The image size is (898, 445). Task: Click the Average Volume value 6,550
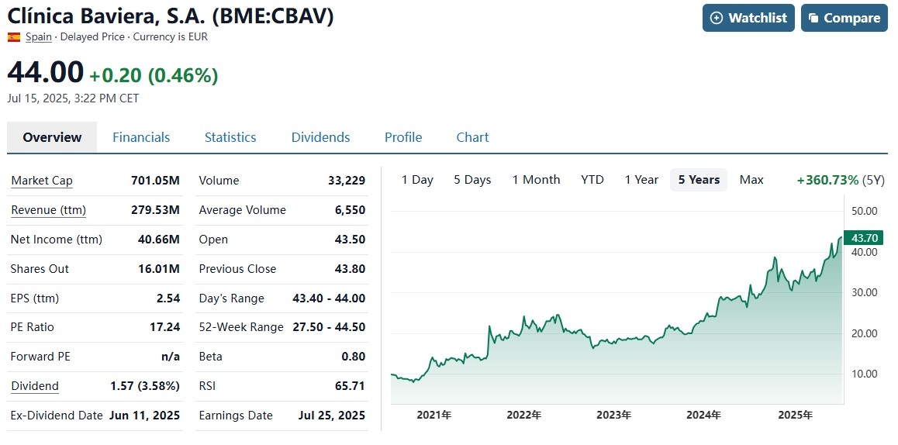point(351,210)
